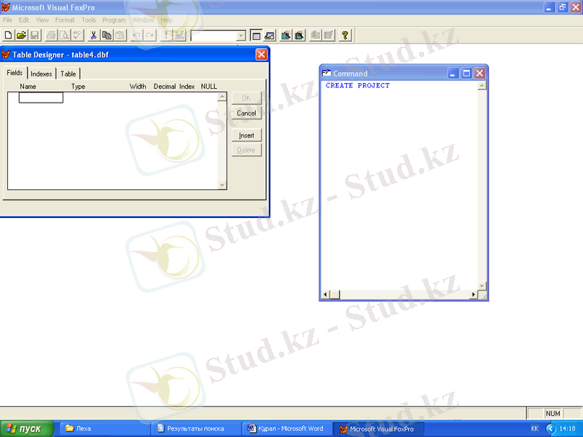Click the Modify Form toolbar icon

click(x=179, y=35)
